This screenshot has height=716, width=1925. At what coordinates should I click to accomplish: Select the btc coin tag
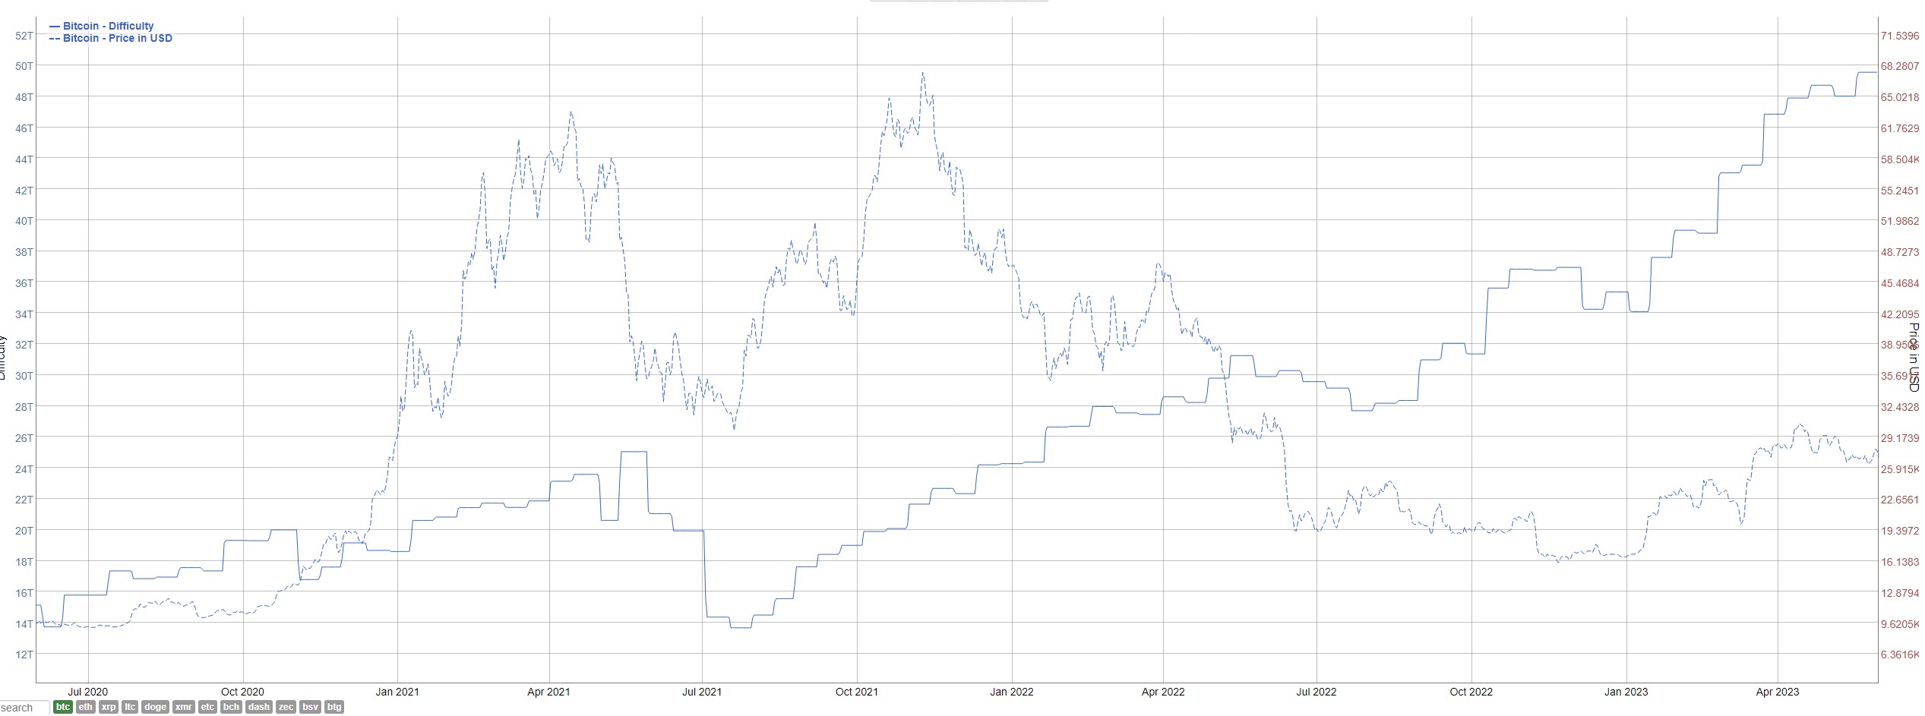[63, 707]
